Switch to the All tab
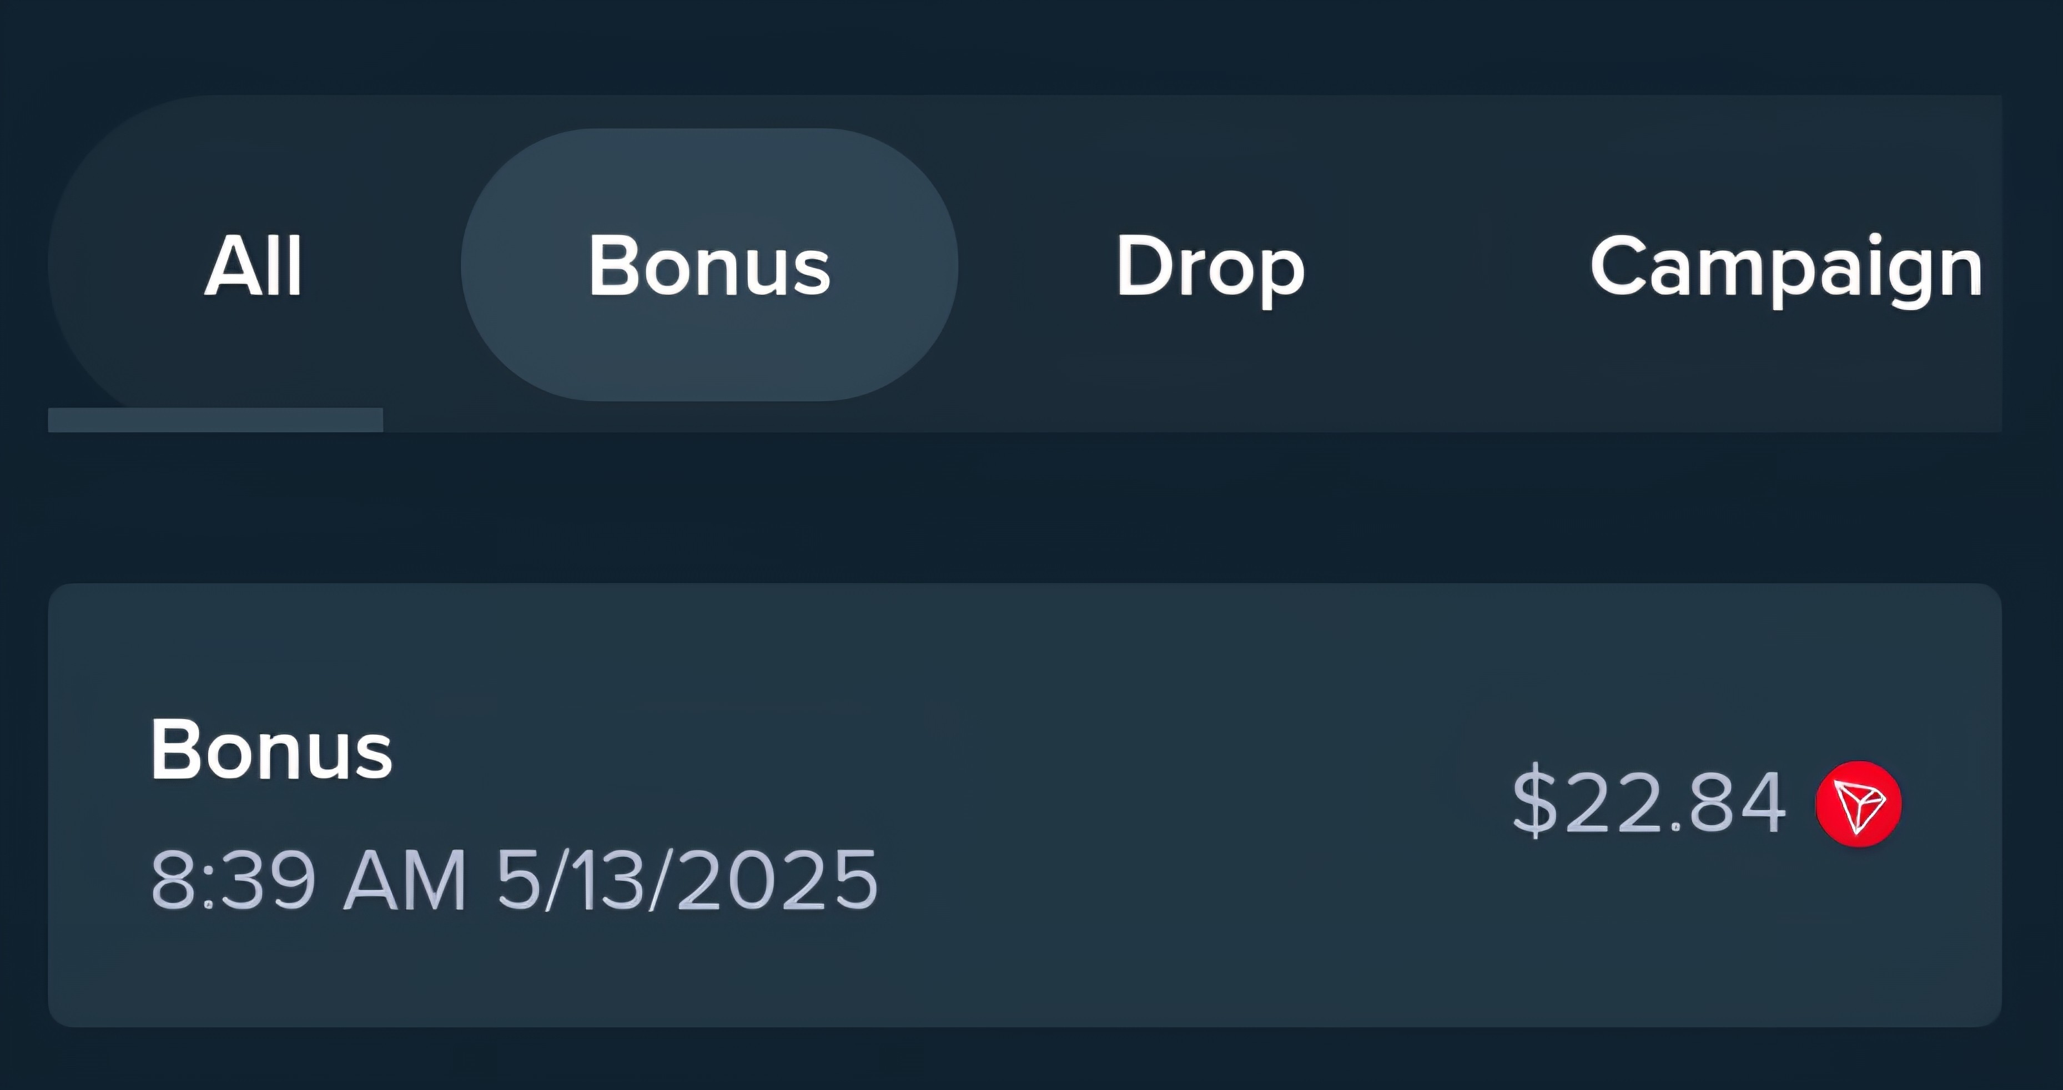This screenshot has width=2063, height=1090. 254,265
